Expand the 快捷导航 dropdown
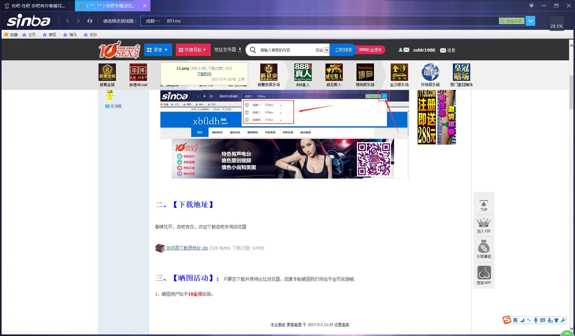Image resolution: width=575 pixels, height=336 pixels. (193, 50)
